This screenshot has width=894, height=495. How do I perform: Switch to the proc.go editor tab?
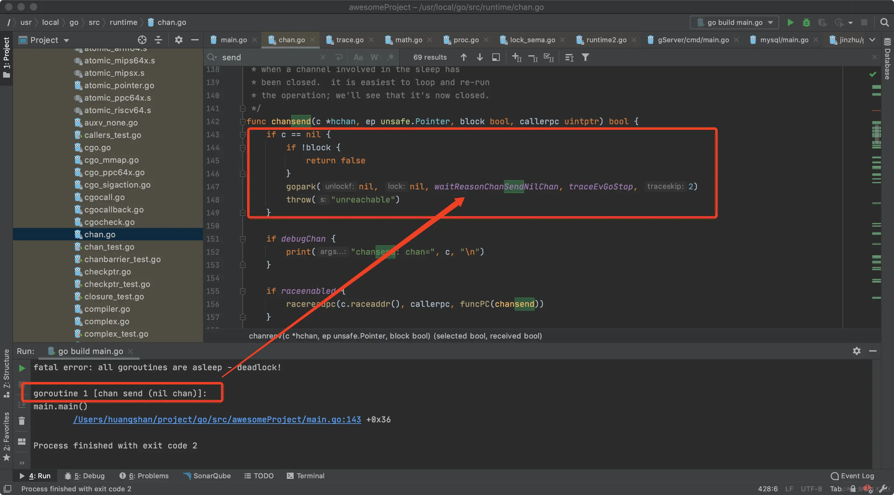tap(466, 40)
